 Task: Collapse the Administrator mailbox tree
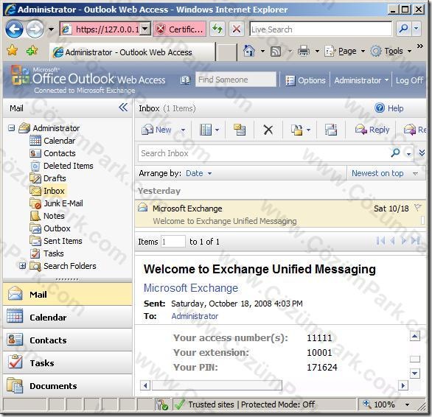tap(11, 128)
